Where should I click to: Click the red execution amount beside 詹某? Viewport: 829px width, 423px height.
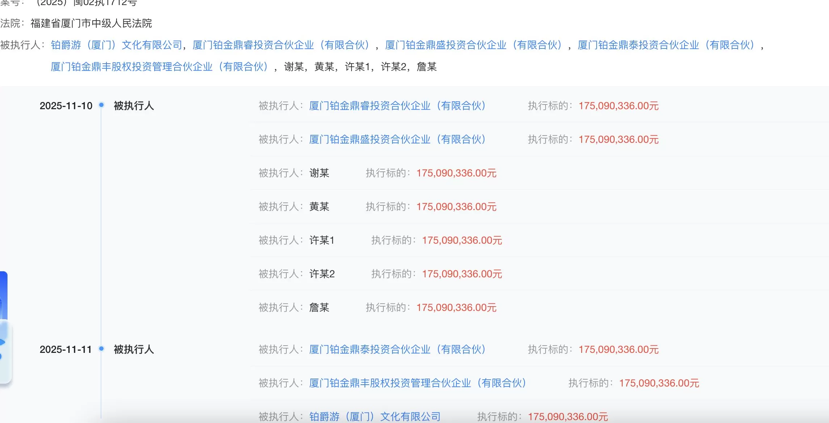pyautogui.click(x=457, y=307)
